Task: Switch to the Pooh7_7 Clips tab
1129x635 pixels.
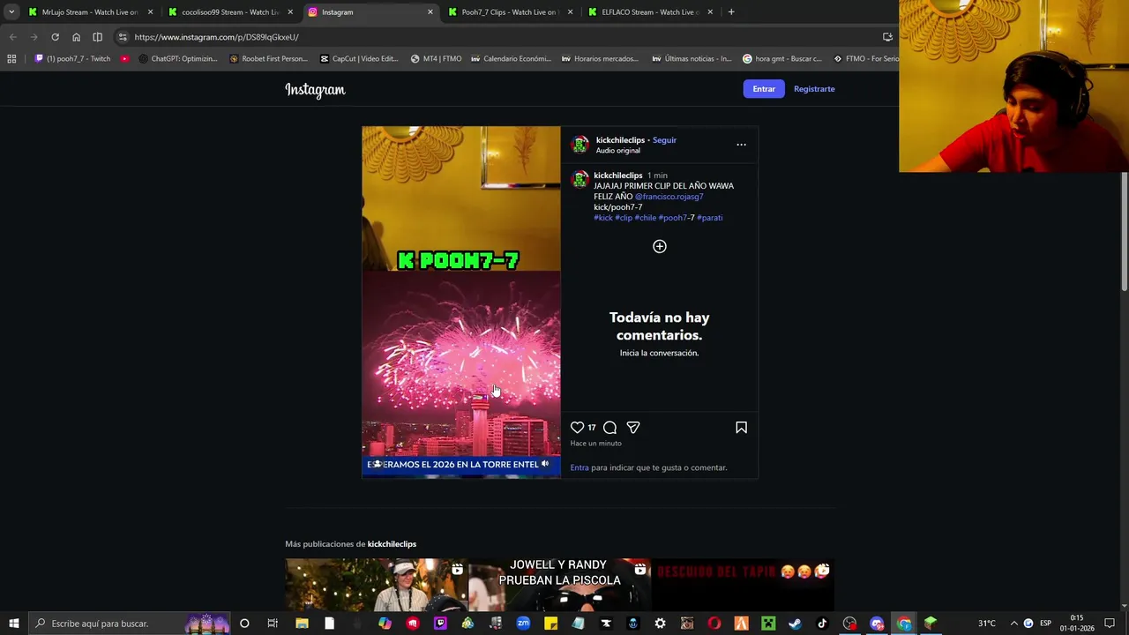Action: 510,12
